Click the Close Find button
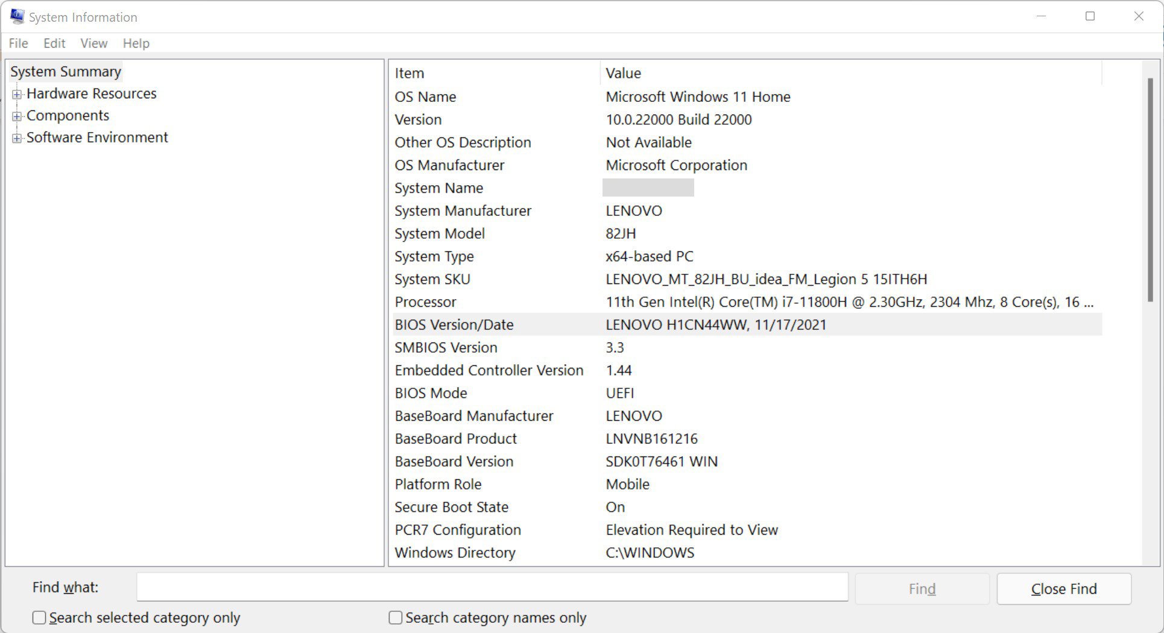Image resolution: width=1164 pixels, height=633 pixels. click(1064, 588)
